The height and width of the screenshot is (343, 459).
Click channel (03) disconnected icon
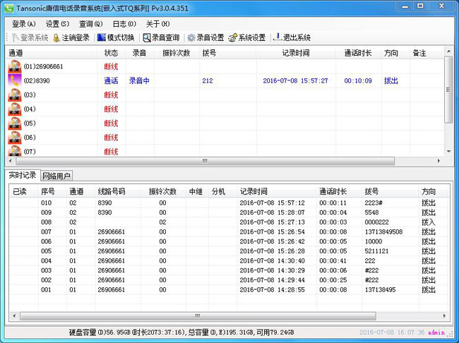[15, 95]
